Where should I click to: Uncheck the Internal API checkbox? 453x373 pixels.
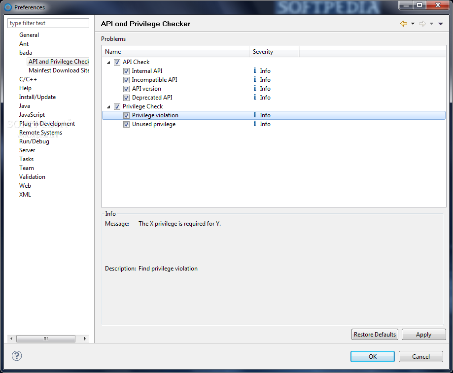point(126,71)
